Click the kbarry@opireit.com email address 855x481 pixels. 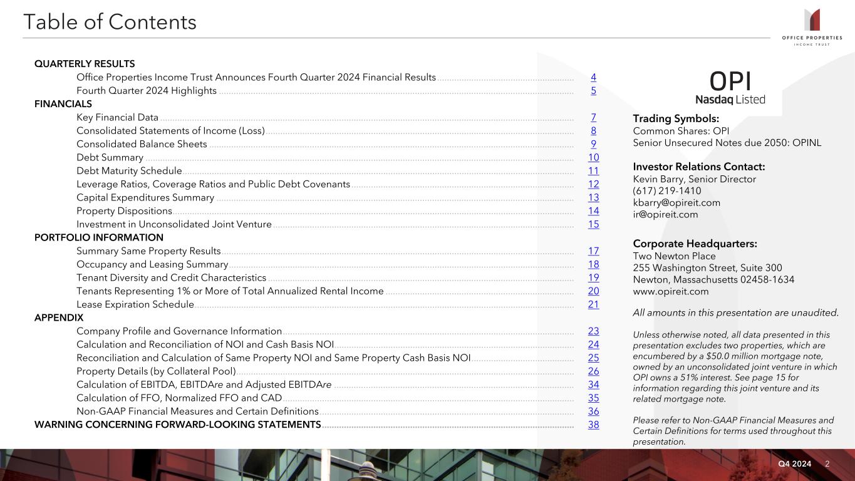[676, 203]
